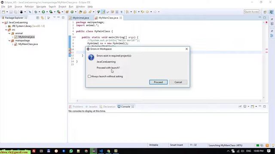Image resolution: width=275 pixels, height=154 pixels.
Task: Click the Next Annotation toolbar icon
Action: [127, 12]
